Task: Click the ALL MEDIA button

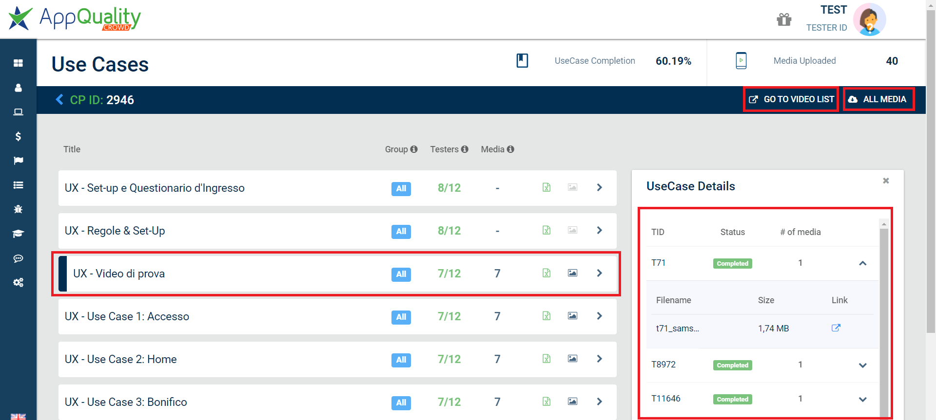Action: tap(878, 99)
